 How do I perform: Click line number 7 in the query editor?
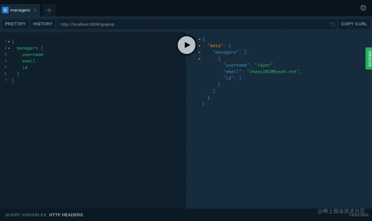click(6, 80)
